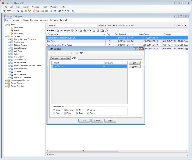Toggle the Print permission checkbox
The width and height of the screenshot is (192, 160).
click(77, 113)
